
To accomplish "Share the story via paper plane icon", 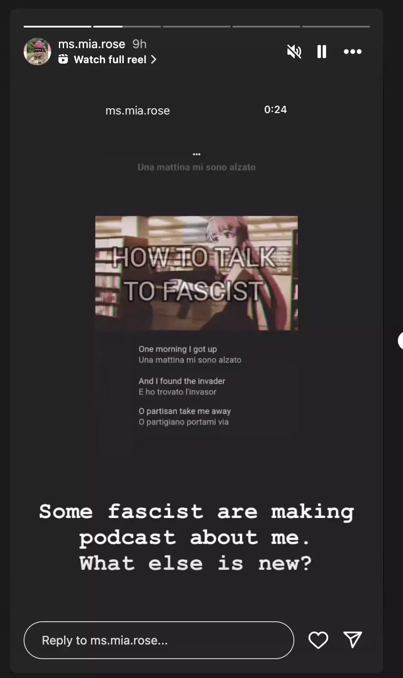I will [353, 640].
